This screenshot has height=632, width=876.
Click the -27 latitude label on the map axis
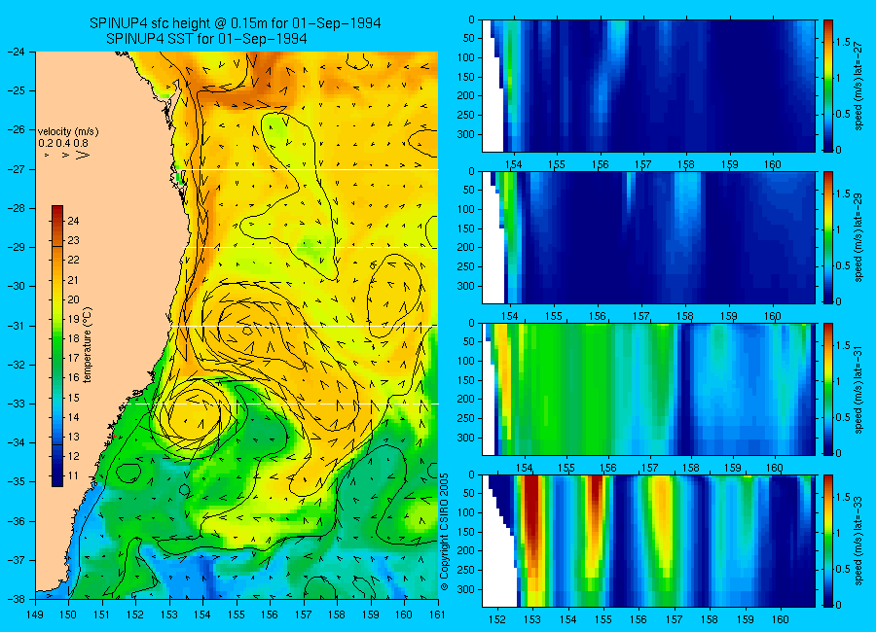[17, 169]
